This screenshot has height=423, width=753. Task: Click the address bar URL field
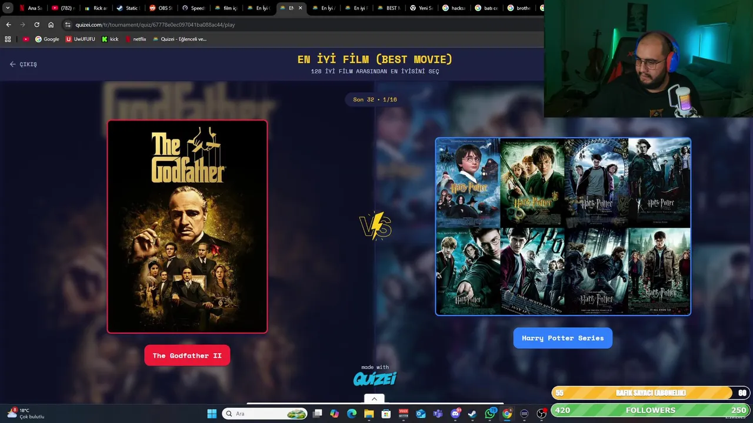point(300,25)
